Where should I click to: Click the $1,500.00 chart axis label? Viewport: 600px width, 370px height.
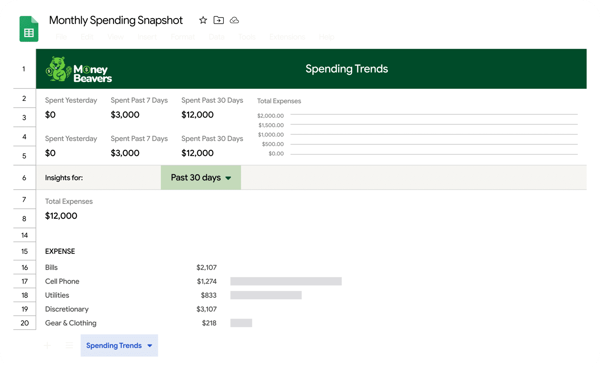pos(271,125)
